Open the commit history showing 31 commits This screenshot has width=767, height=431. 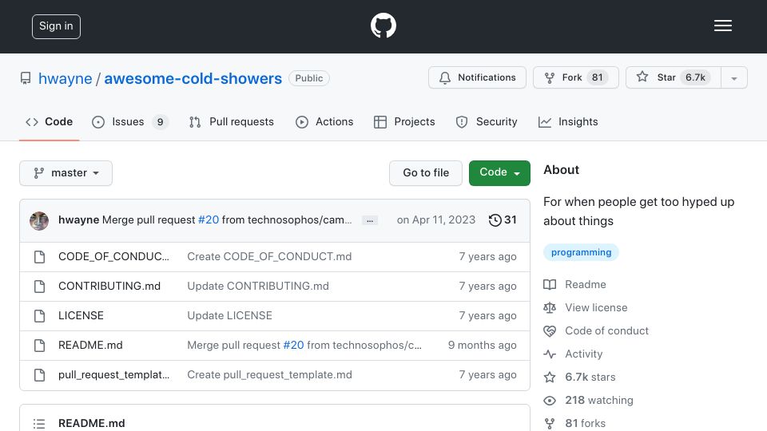503,220
